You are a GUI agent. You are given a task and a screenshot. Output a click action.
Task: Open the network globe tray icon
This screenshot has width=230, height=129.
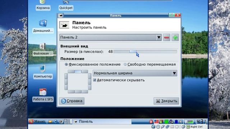171,121
